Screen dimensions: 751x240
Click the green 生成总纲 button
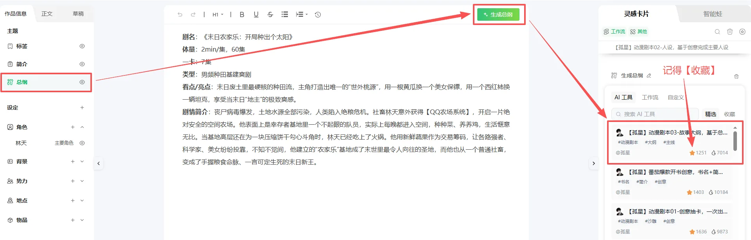pos(498,14)
